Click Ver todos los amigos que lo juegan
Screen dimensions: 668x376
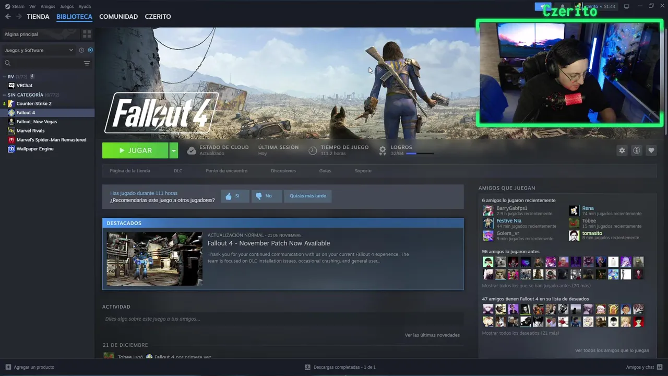tap(612, 350)
